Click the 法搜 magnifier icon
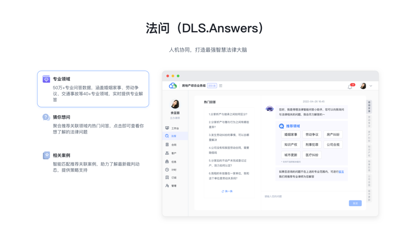The image size is (416, 234). coord(167,136)
